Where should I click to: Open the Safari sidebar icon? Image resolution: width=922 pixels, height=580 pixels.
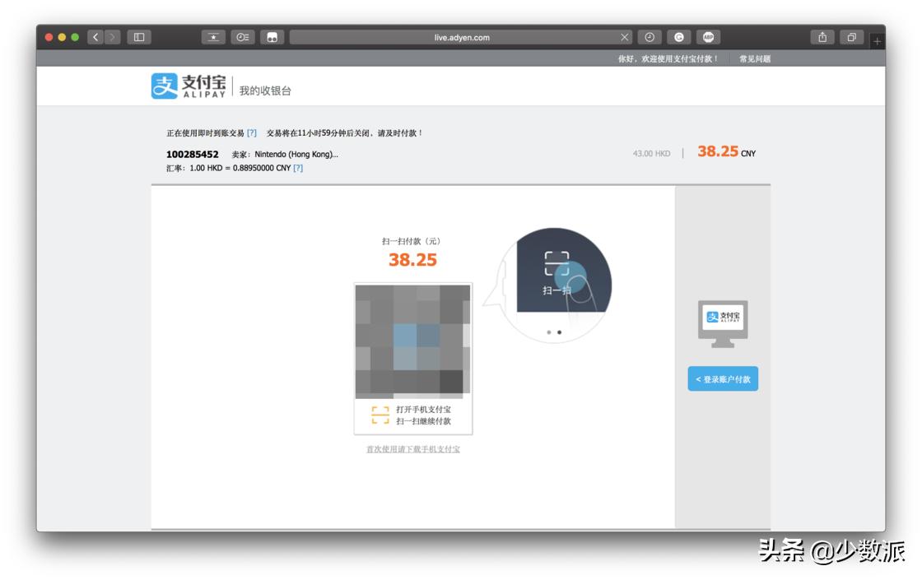coord(137,37)
